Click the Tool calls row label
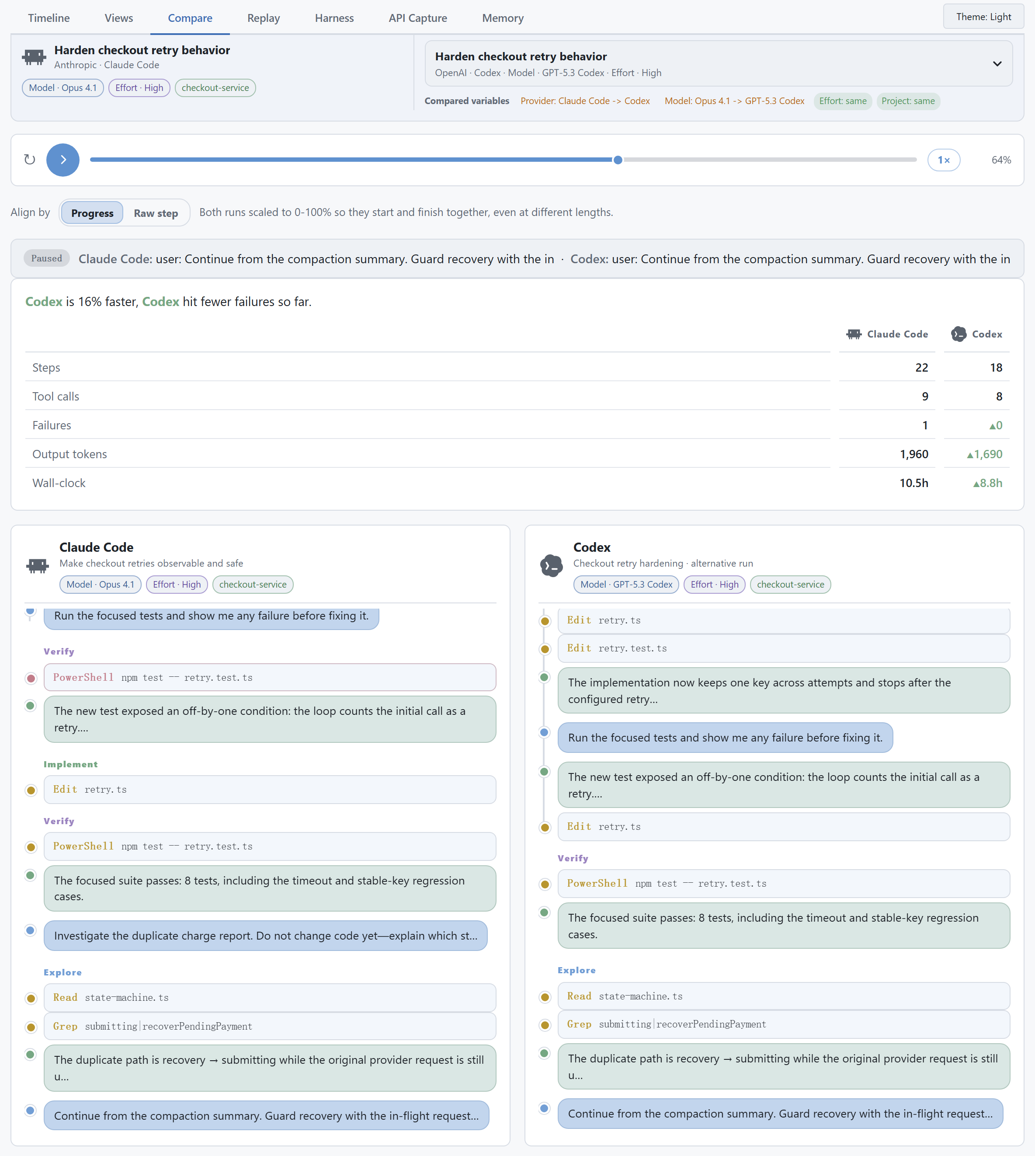The width and height of the screenshot is (1035, 1156). [x=56, y=397]
